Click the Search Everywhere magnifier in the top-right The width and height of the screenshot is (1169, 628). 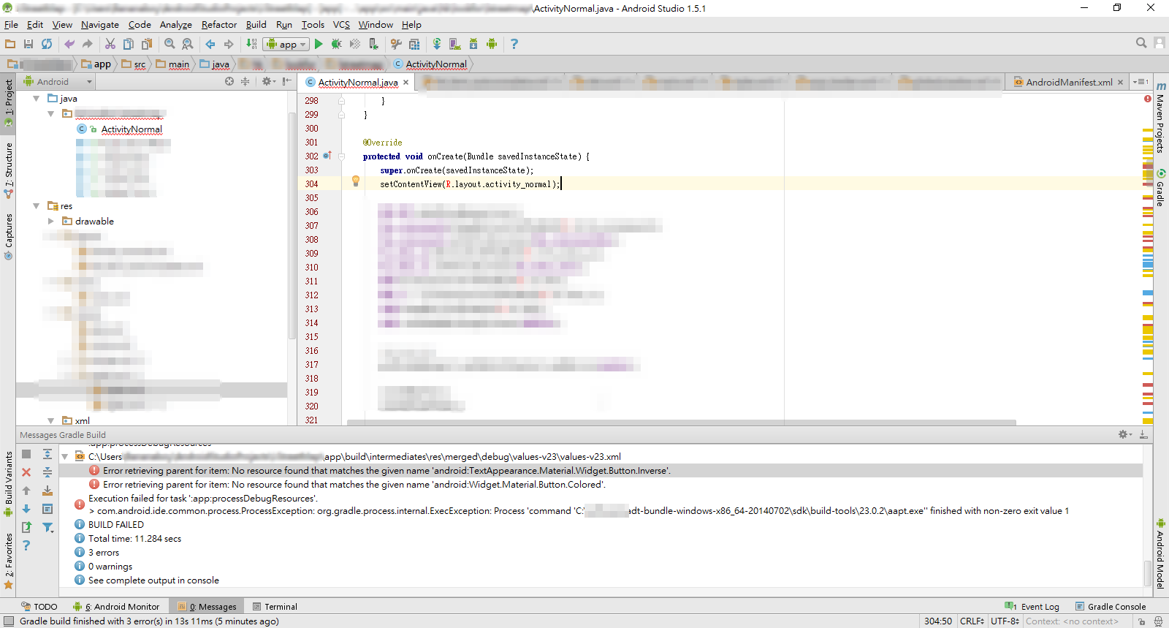tap(1141, 43)
